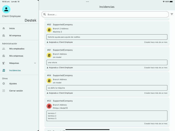Click the 'se daño la máquina' description box
Image resolution: width=175 pixels, height=131 pixels.
tap(107, 88)
